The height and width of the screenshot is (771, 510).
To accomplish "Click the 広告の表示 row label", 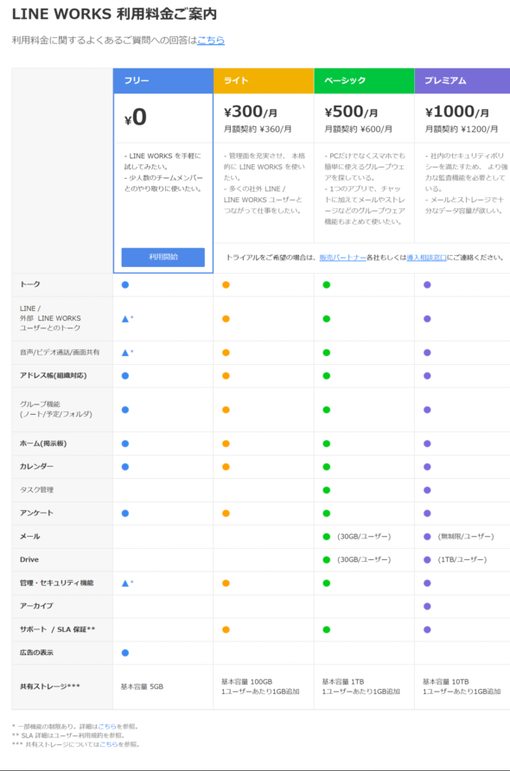I will (x=36, y=653).
